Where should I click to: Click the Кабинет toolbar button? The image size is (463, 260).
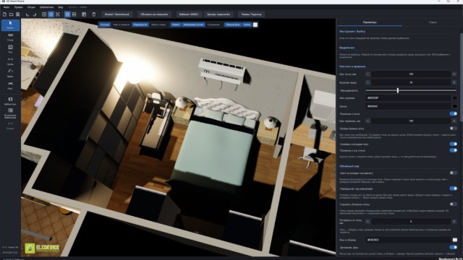click(x=189, y=14)
